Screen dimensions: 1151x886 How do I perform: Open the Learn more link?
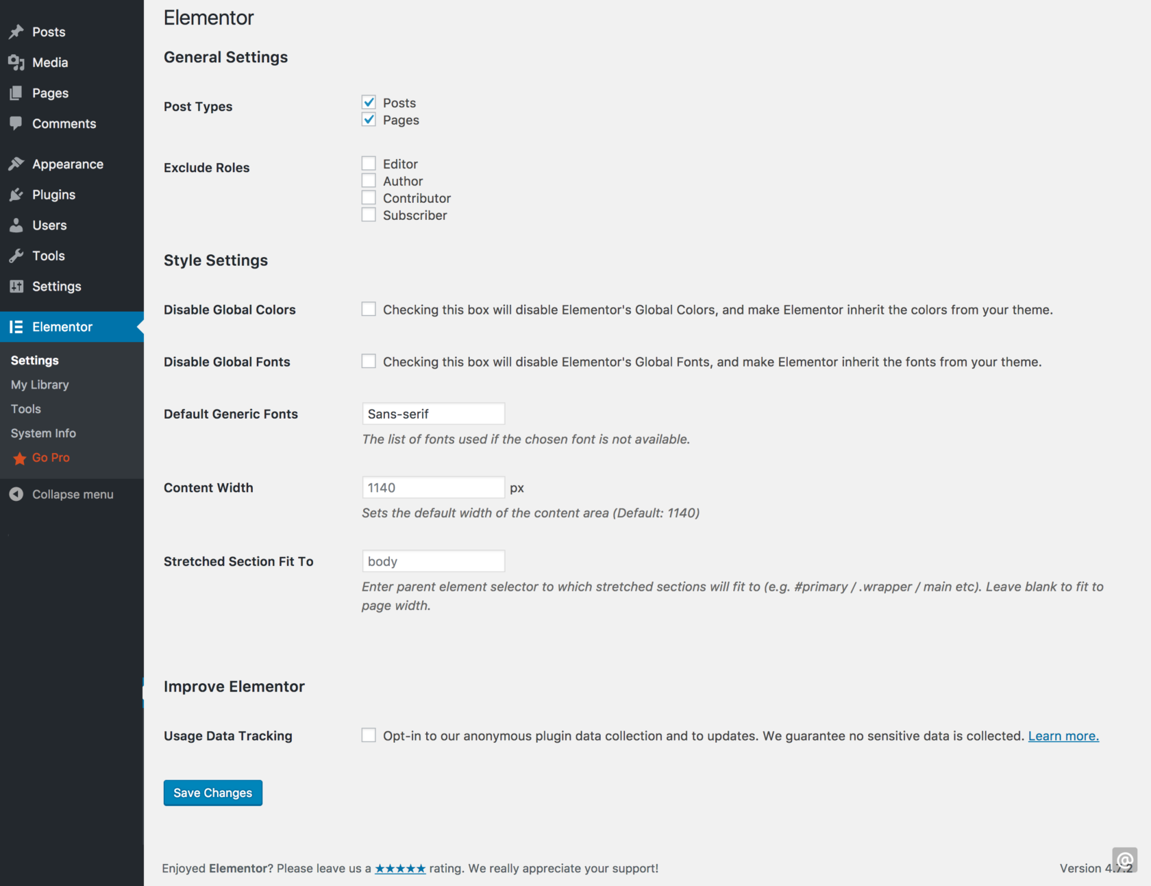(1063, 735)
